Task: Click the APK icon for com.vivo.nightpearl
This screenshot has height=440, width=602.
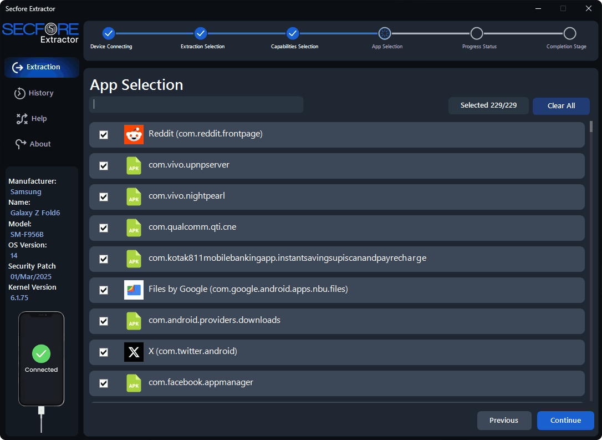Action: 134,197
